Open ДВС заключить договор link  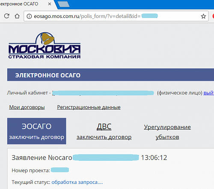tap(104, 132)
